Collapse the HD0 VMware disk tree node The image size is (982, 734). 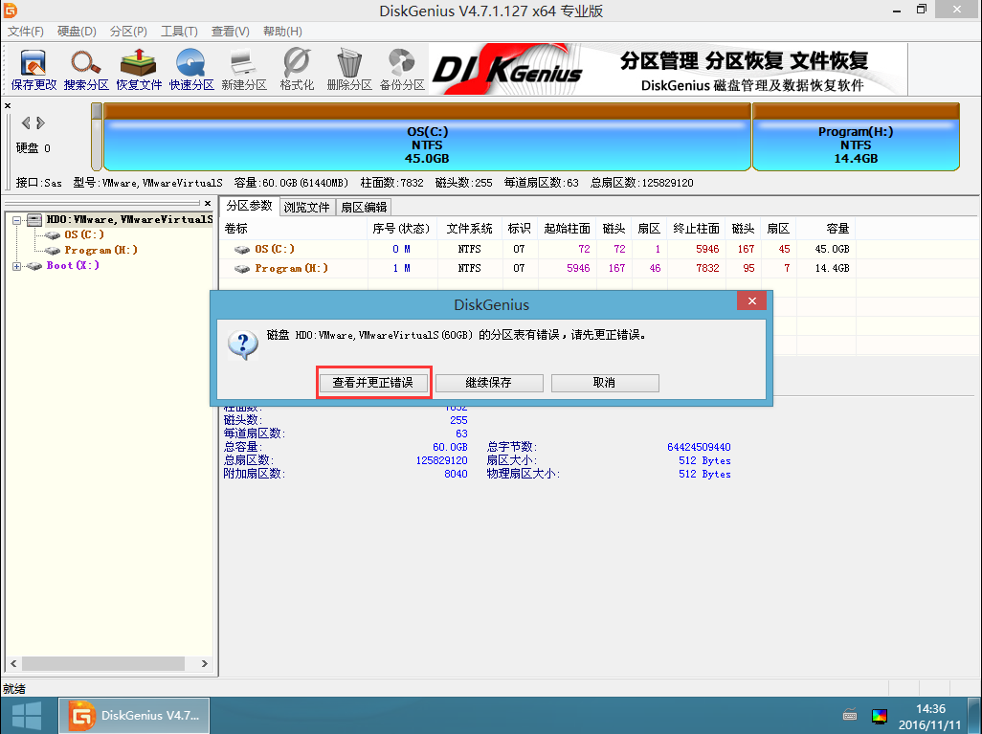17,220
